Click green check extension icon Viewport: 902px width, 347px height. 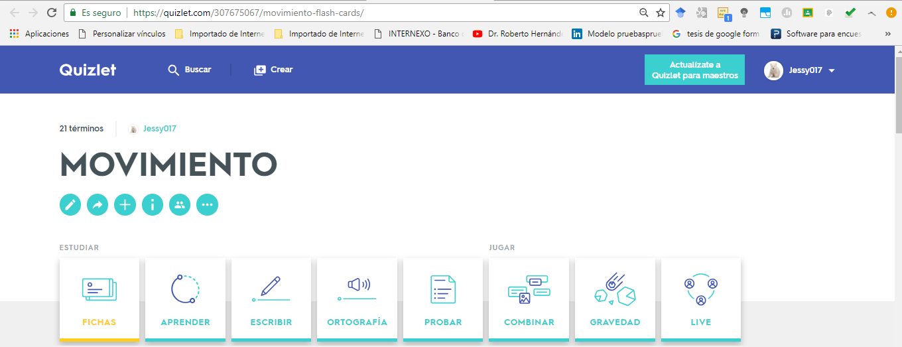[x=850, y=13]
